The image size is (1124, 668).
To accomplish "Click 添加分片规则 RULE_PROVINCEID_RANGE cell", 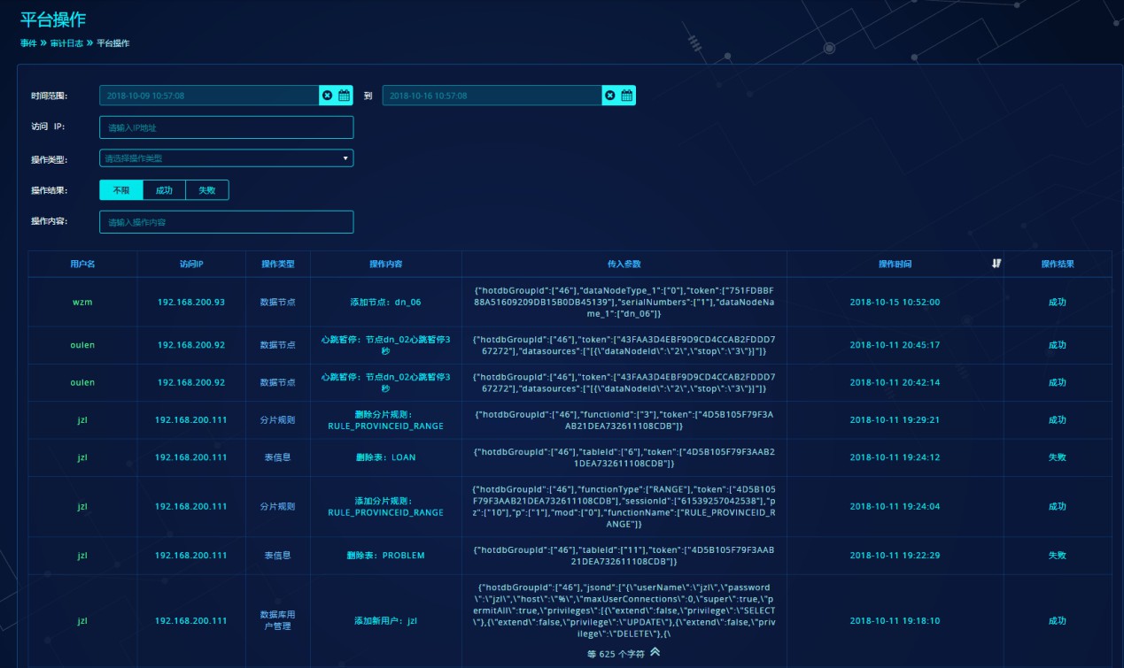I will coord(386,506).
